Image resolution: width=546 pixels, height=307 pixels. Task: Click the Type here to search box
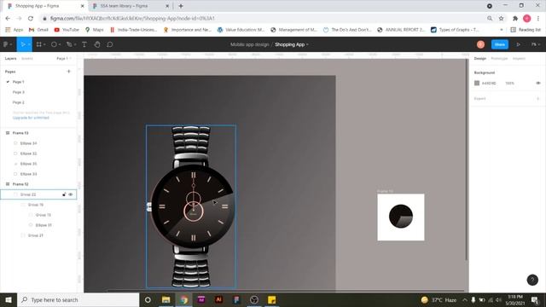[78, 299]
